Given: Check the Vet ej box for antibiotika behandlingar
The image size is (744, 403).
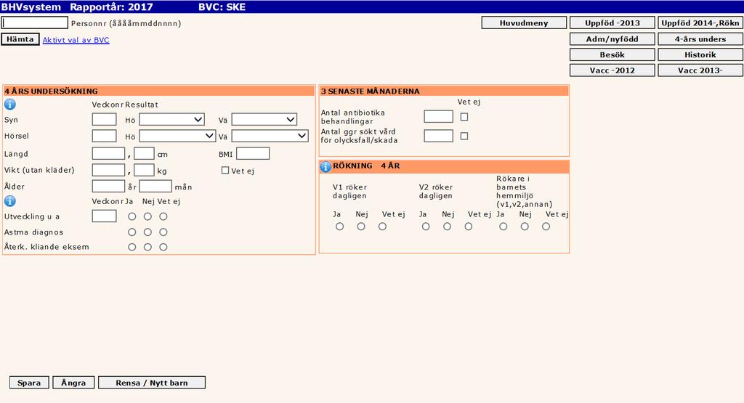Looking at the screenshot, I should (464, 117).
